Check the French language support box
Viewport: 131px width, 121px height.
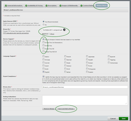(x=65, y=56)
